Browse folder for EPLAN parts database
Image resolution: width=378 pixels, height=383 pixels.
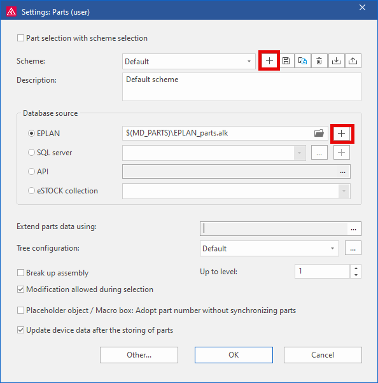[319, 133]
